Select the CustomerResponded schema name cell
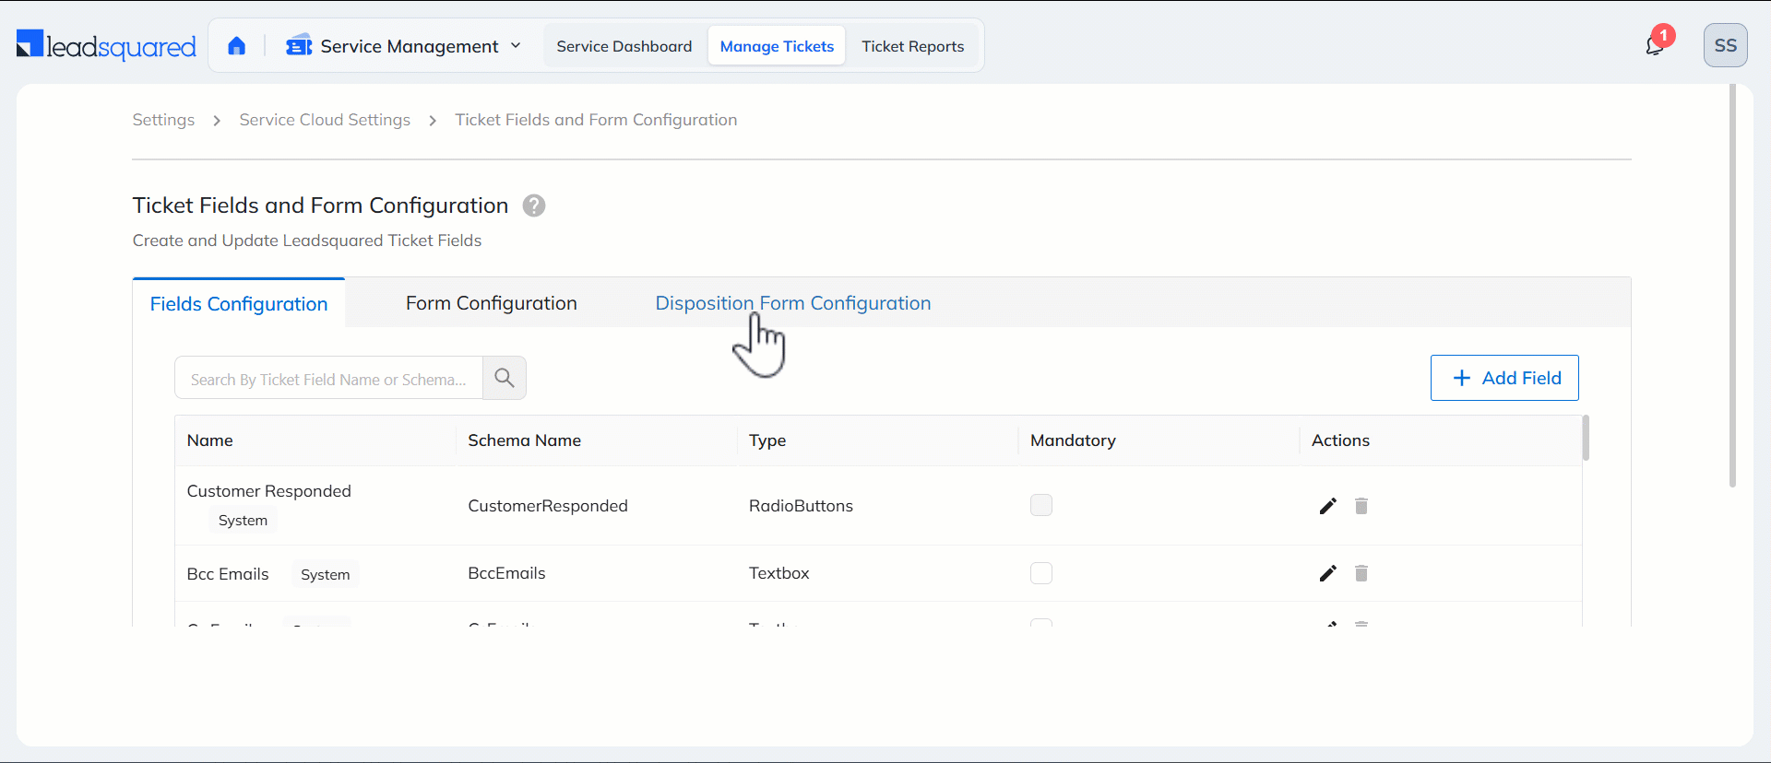Viewport: 1771px width, 763px height. (x=548, y=506)
